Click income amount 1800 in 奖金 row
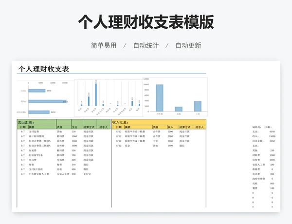292x224 pixels. point(170,146)
